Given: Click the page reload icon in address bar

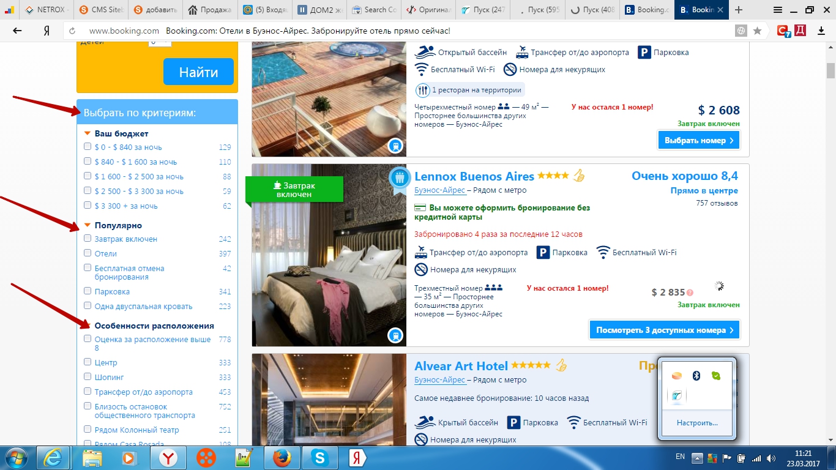Looking at the screenshot, I should [x=72, y=31].
